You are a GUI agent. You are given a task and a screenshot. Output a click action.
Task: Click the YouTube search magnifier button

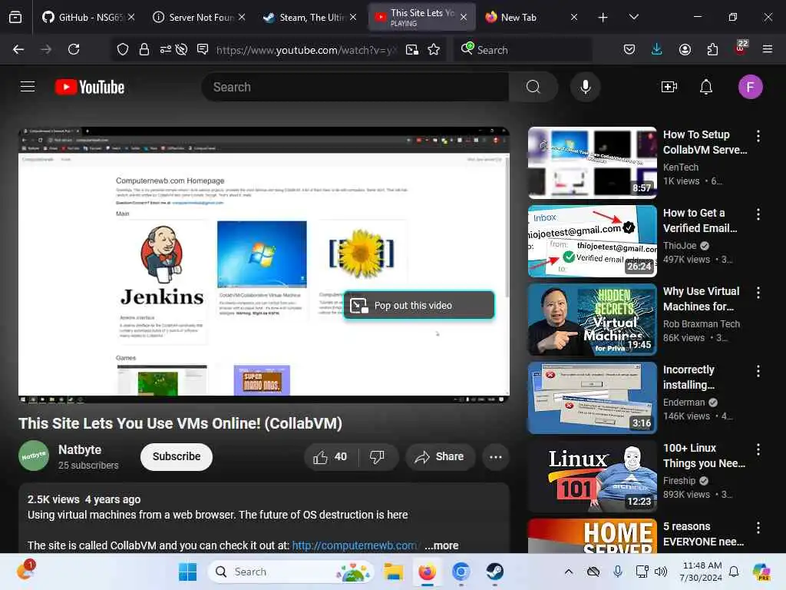(533, 87)
